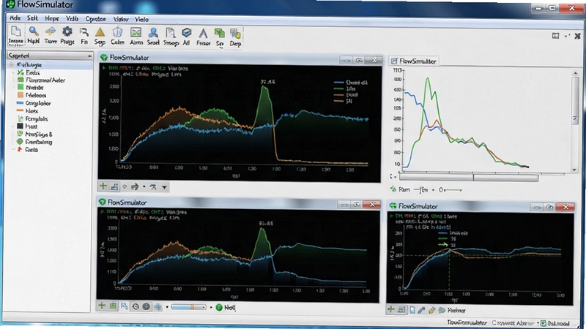
Task: Click the small 'Fn' find icon in toolbar
Action: coord(84,31)
